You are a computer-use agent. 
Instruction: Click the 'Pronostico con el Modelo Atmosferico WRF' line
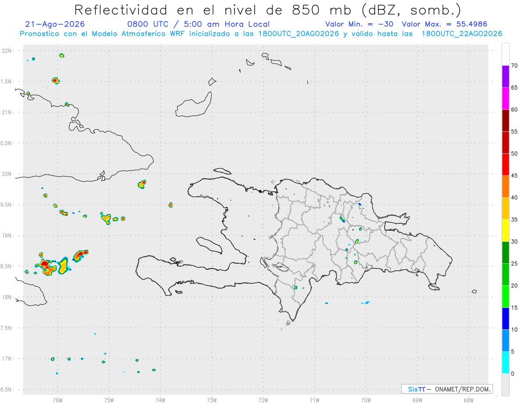coord(261,34)
